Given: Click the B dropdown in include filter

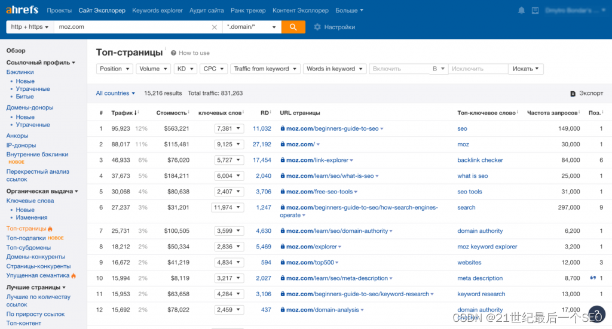Looking at the screenshot, I should pyautogui.click(x=438, y=69).
